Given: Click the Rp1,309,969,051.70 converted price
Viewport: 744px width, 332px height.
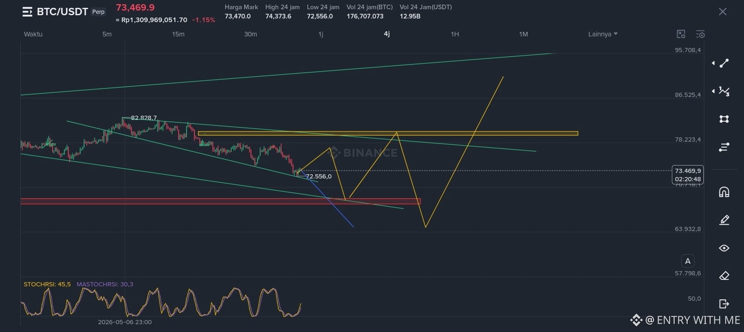Looking at the screenshot, I should pos(151,20).
